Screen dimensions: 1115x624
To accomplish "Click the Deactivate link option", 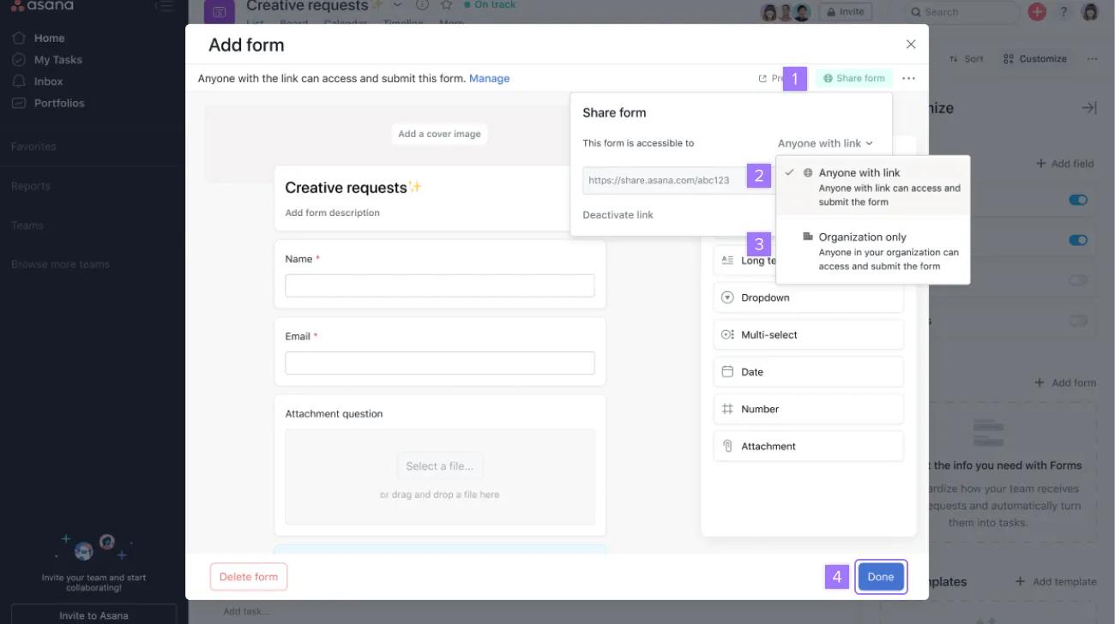I will (617, 214).
